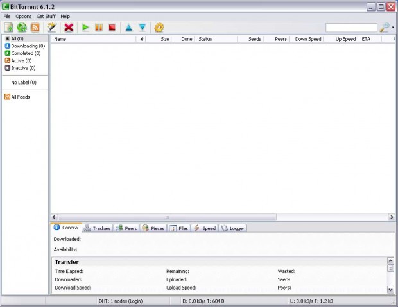Move torrent down the queue arrow
This screenshot has width=398, height=307.
click(143, 28)
